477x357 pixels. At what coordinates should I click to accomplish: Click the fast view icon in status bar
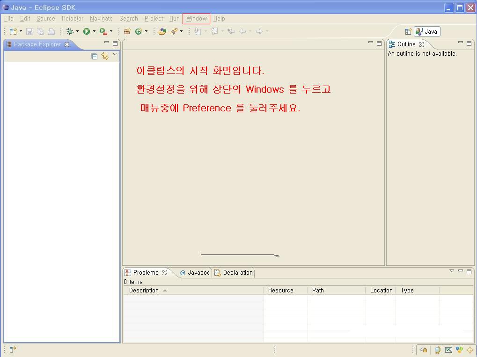pos(13,350)
